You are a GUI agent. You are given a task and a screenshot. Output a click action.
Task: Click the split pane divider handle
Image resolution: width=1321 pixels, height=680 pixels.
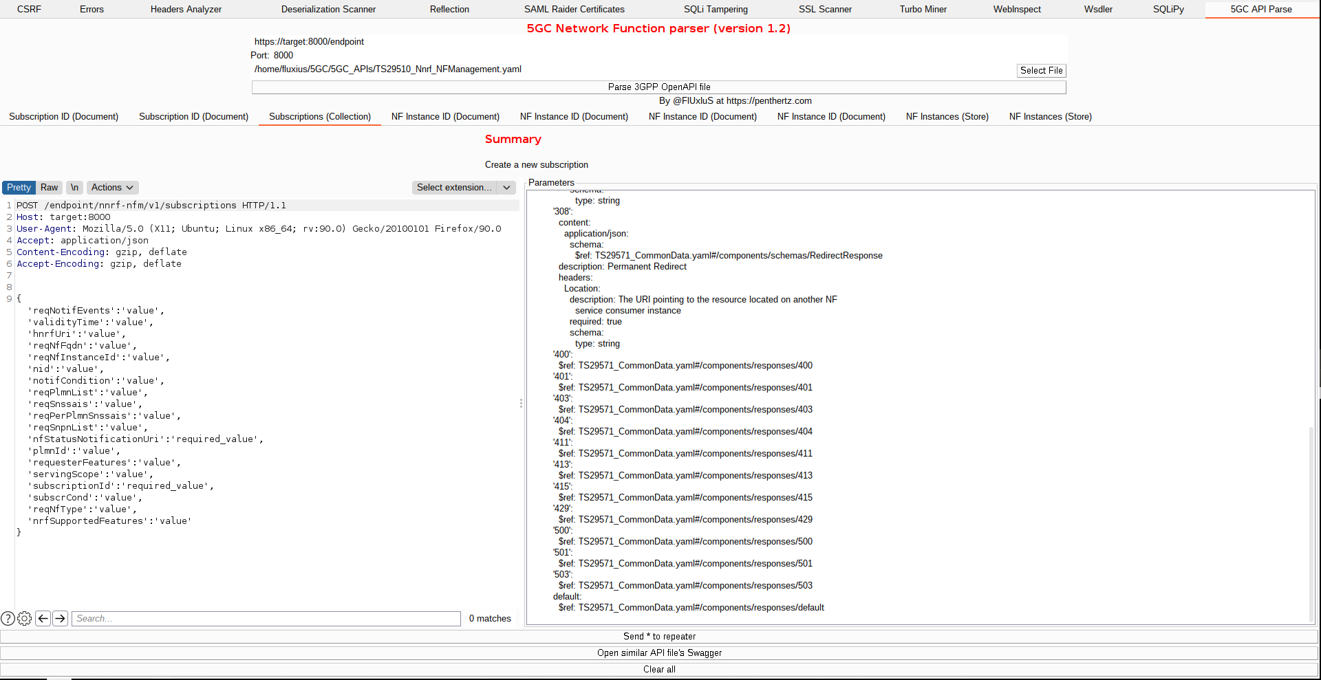coord(521,404)
